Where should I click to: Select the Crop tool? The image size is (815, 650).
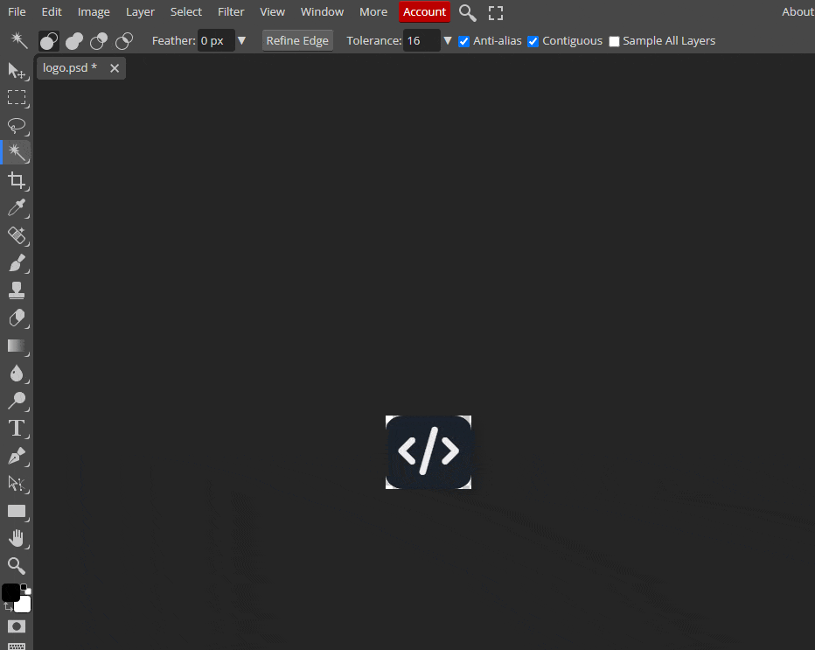(17, 180)
